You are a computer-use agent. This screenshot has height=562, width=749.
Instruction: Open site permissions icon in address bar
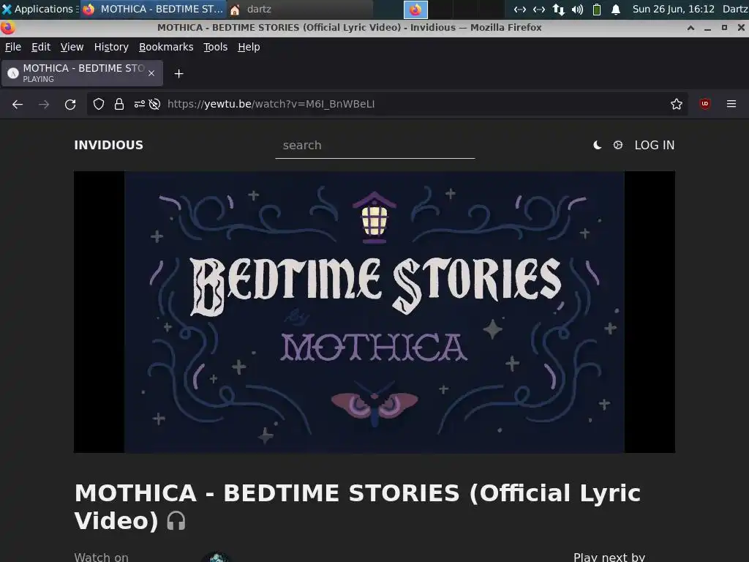tap(140, 104)
